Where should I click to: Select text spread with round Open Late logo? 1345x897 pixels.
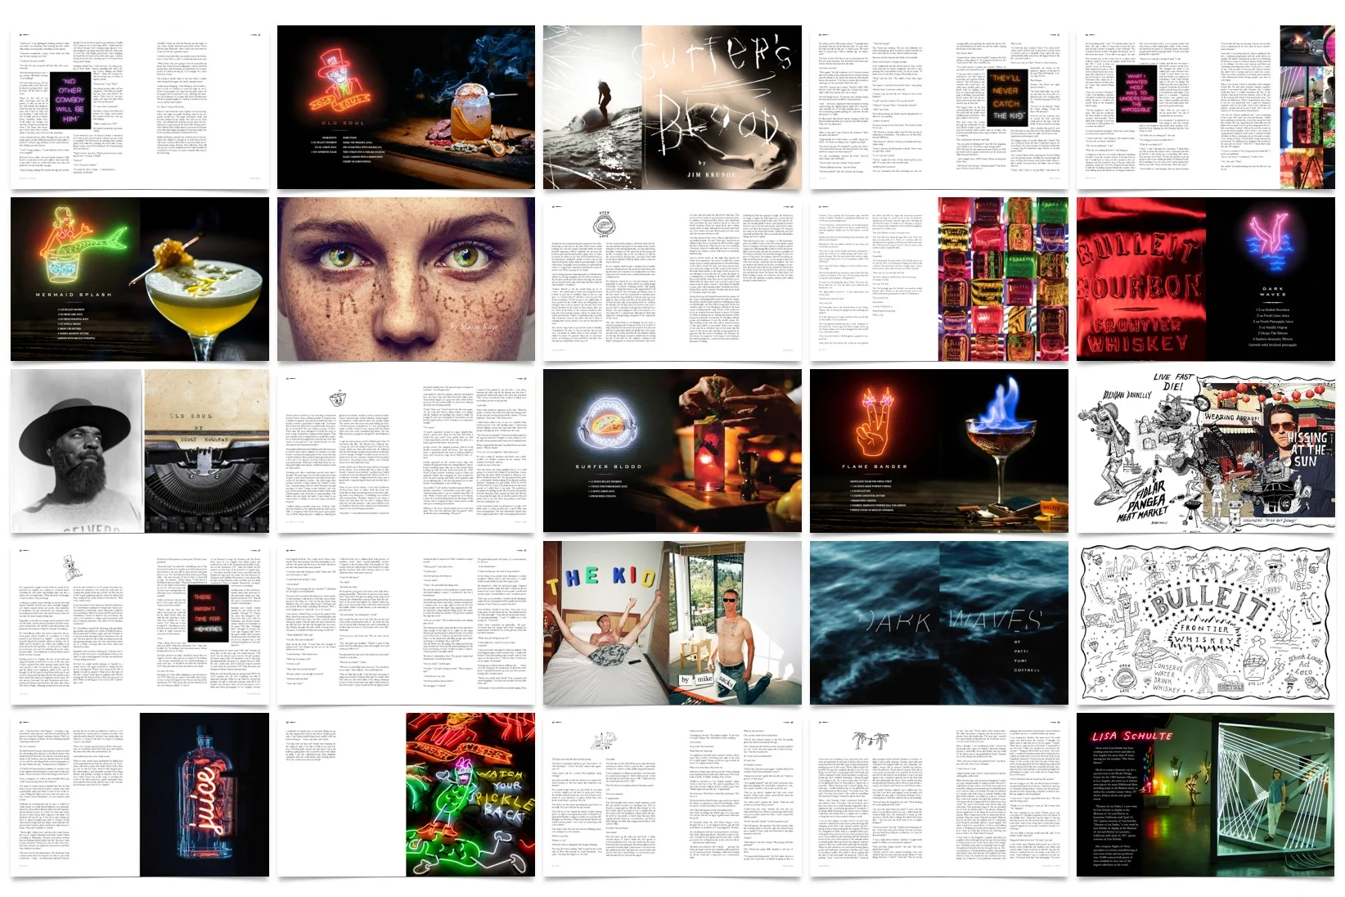click(x=672, y=279)
